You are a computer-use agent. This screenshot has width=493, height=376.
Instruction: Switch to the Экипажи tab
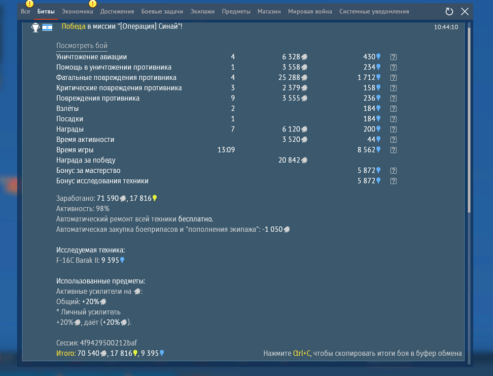click(203, 11)
